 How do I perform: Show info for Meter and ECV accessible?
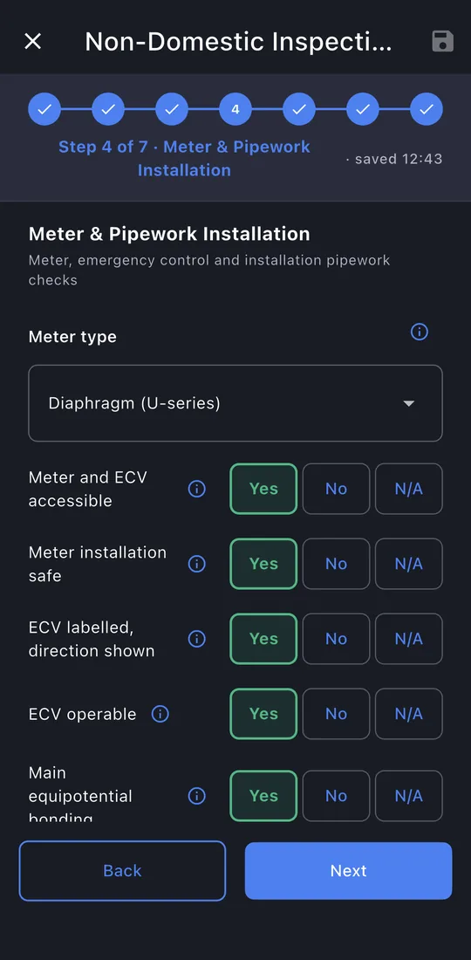[196, 489]
